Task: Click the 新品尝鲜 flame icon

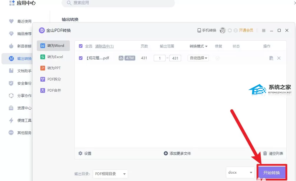Action: 11,46
